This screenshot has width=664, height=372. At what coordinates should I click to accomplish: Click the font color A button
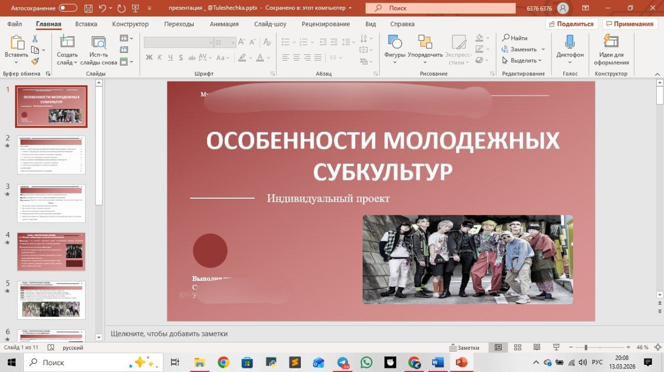coord(260,57)
